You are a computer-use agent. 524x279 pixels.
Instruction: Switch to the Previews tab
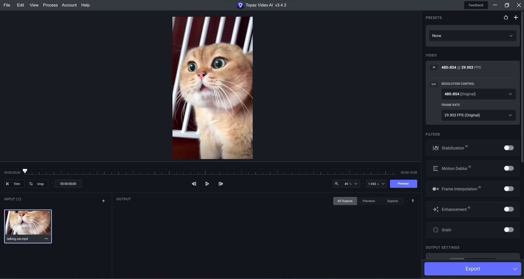click(369, 201)
